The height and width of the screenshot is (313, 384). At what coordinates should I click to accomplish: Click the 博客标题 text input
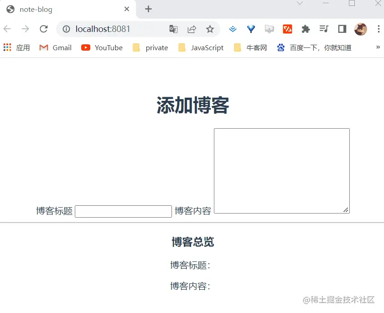coord(123,211)
